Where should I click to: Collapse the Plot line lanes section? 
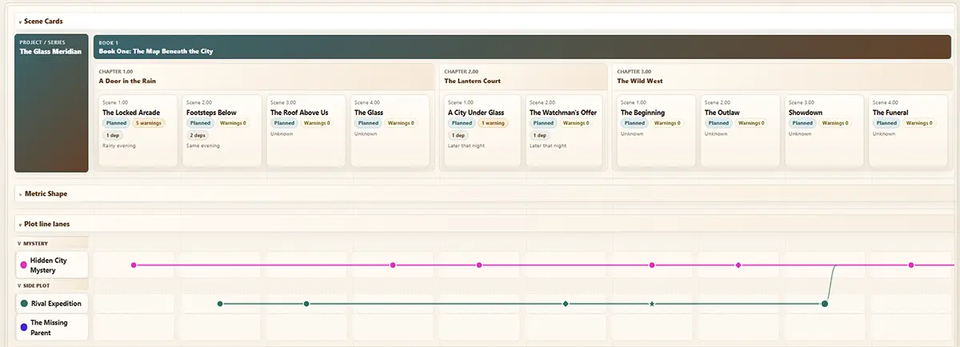pos(19,225)
